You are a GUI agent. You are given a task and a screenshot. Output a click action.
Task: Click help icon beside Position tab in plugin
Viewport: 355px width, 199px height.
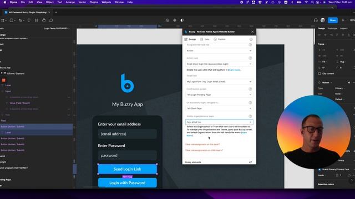click(251, 39)
